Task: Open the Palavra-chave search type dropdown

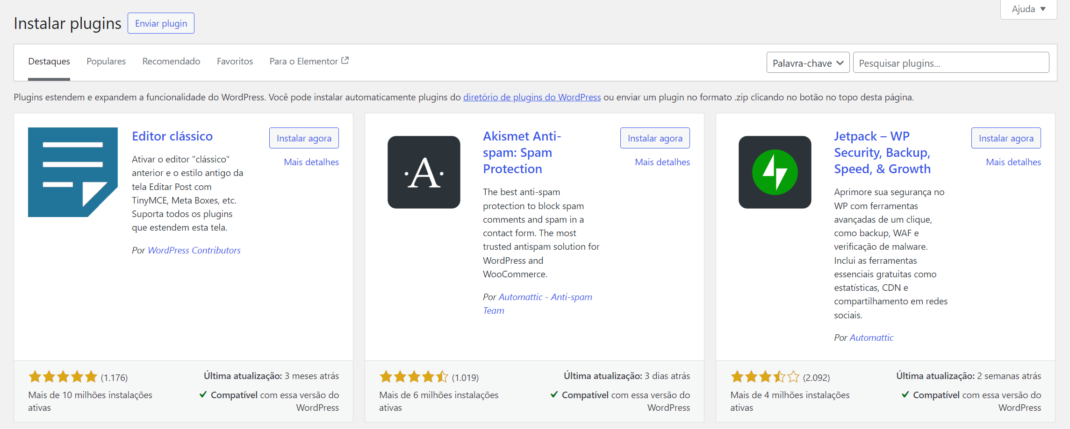Action: (808, 63)
